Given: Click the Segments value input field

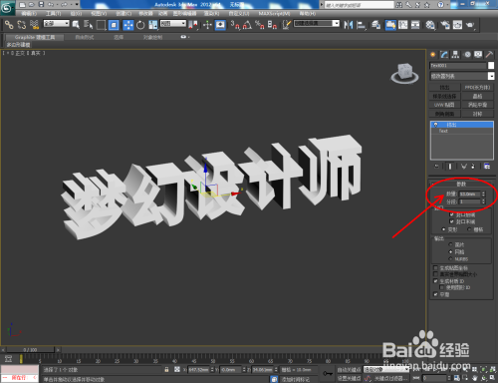Looking at the screenshot, I should (469, 201).
